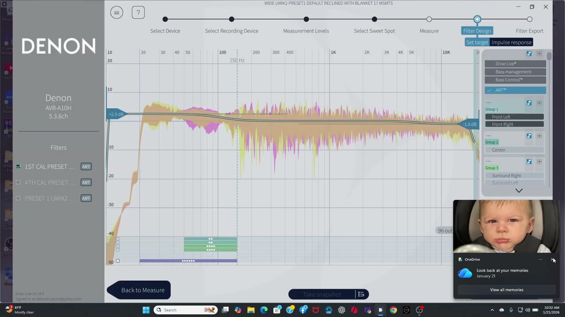
Task: Click the Back to Measure button
Action: coord(139,290)
